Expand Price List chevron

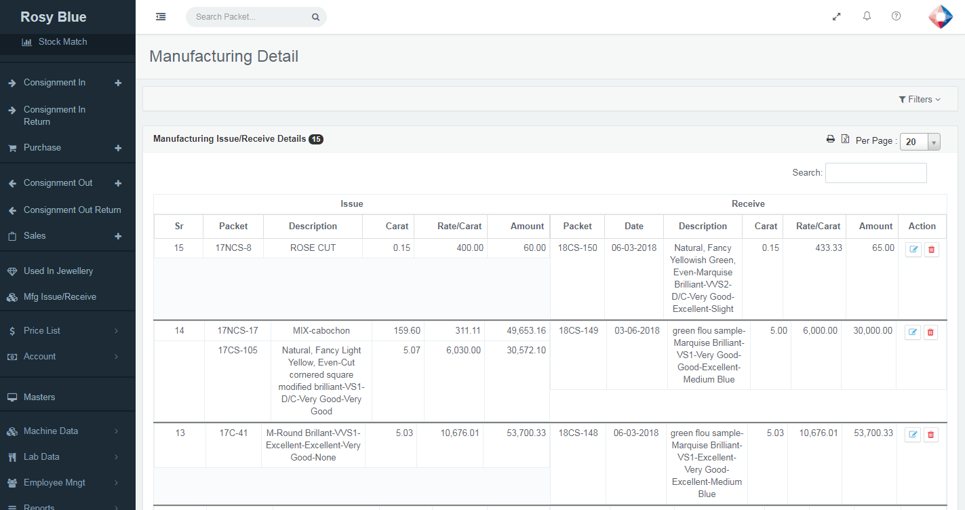tap(116, 331)
